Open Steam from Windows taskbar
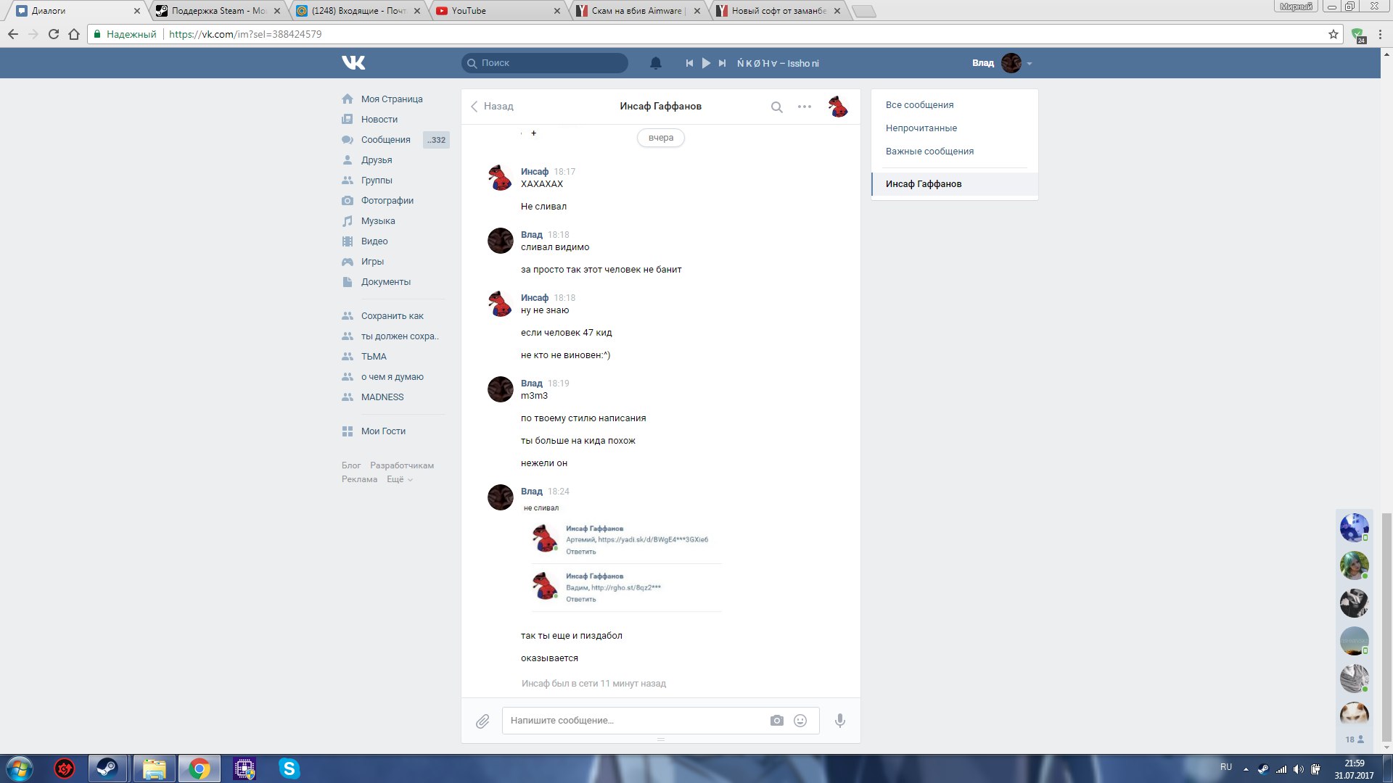Screen dimensions: 1393x783 click(x=108, y=768)
